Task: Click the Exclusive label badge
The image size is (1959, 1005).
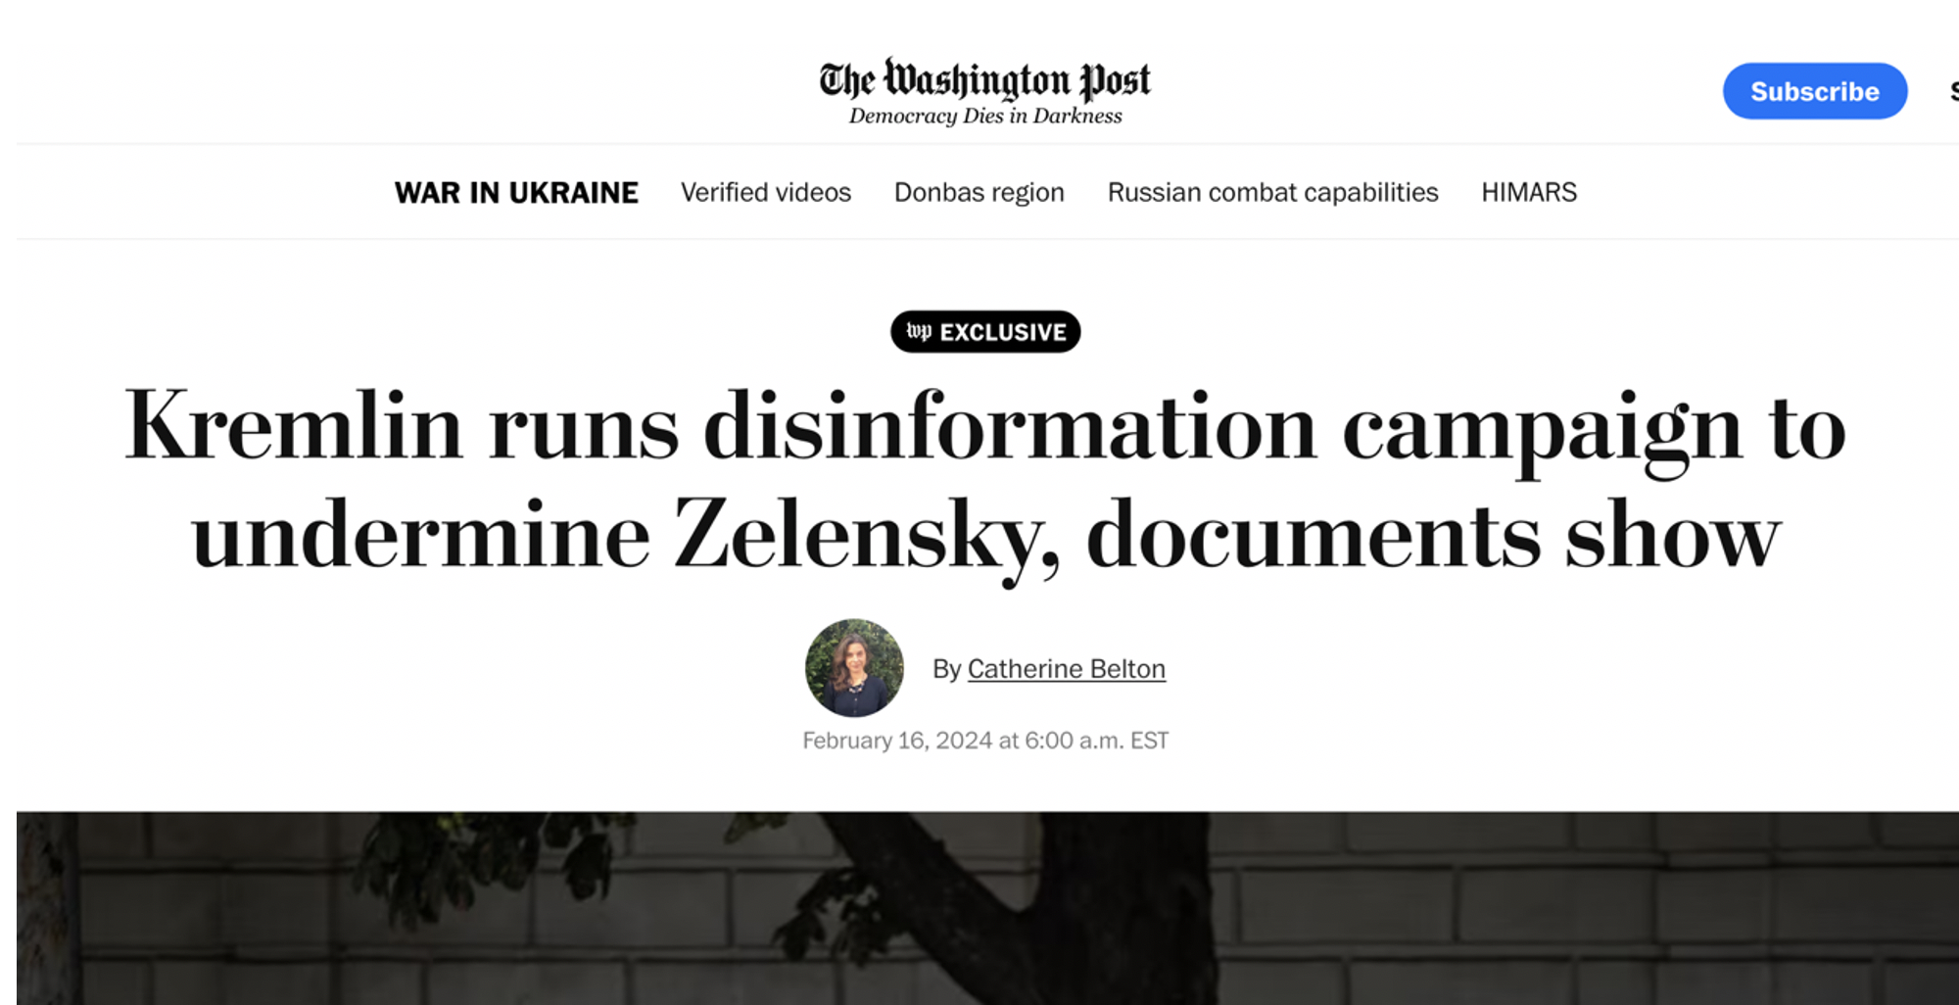Action: point(985,332)
